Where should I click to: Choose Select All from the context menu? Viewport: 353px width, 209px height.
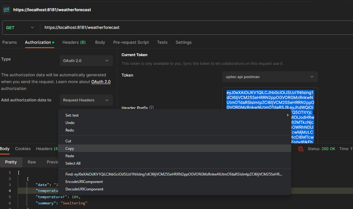(x=73, y=163)
